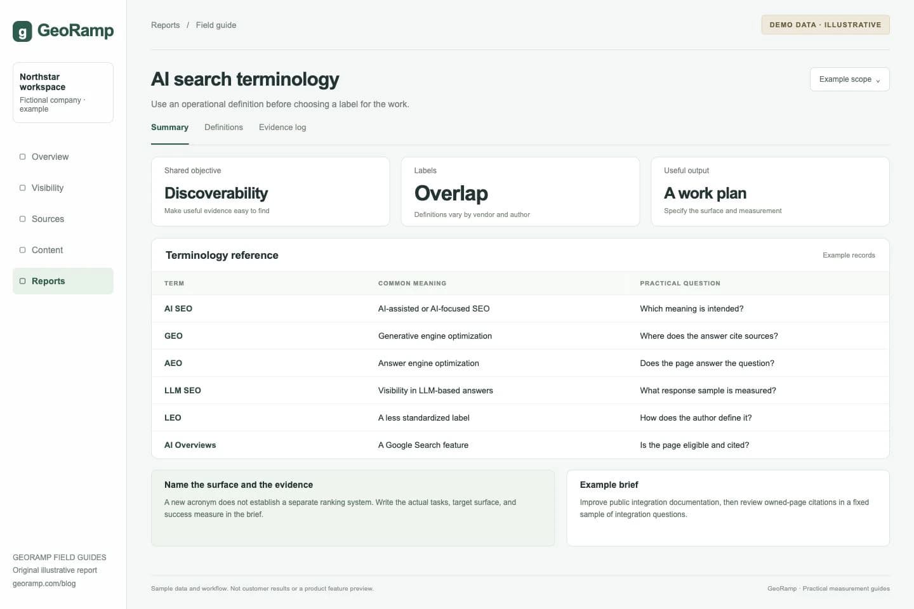Click 'How does the author define it?'
Screen dimensions: 914x609
click(x=696, y=418)
